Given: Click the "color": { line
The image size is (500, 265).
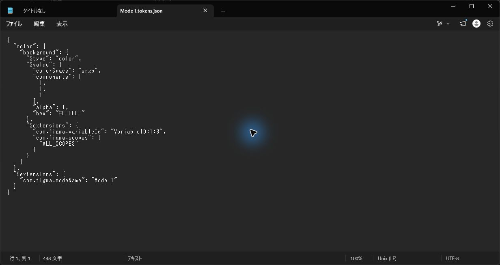Looking at the screenshot, I should [30, 46].
